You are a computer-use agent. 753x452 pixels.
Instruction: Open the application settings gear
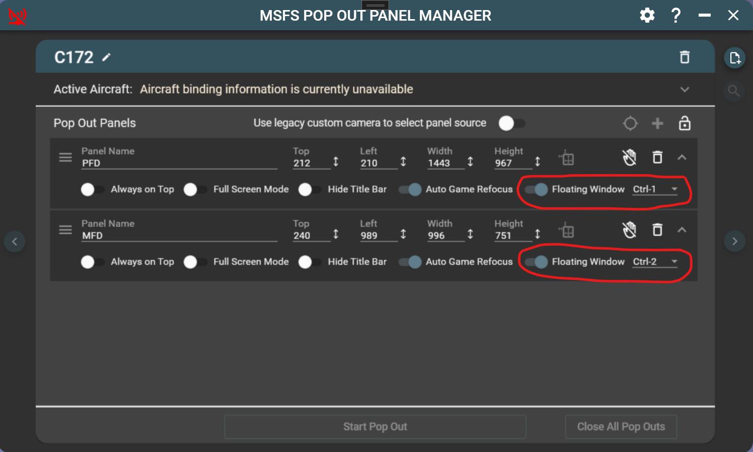[x=647, y=15]
